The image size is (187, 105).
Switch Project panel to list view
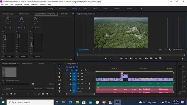coord(7,94)
